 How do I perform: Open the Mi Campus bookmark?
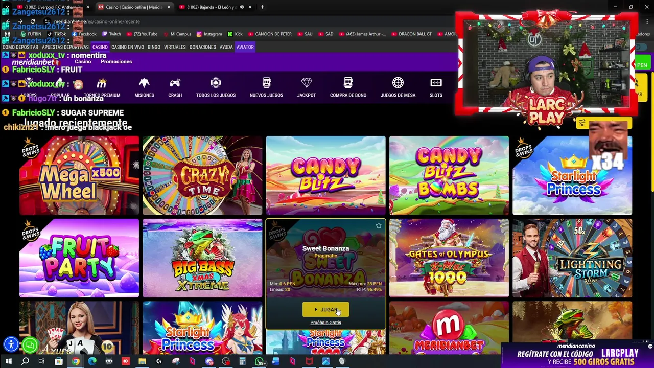pos(177,34)
